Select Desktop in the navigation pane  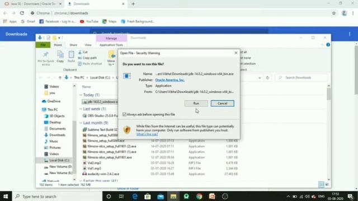coord(53,122)
